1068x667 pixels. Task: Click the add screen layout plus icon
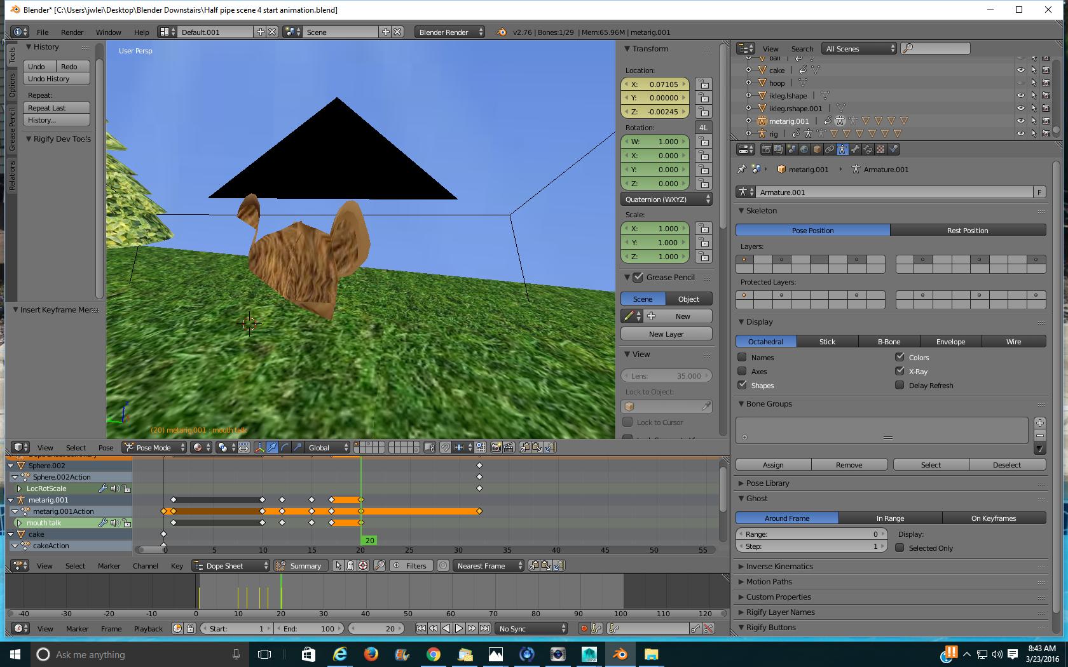tap(260, 32)
